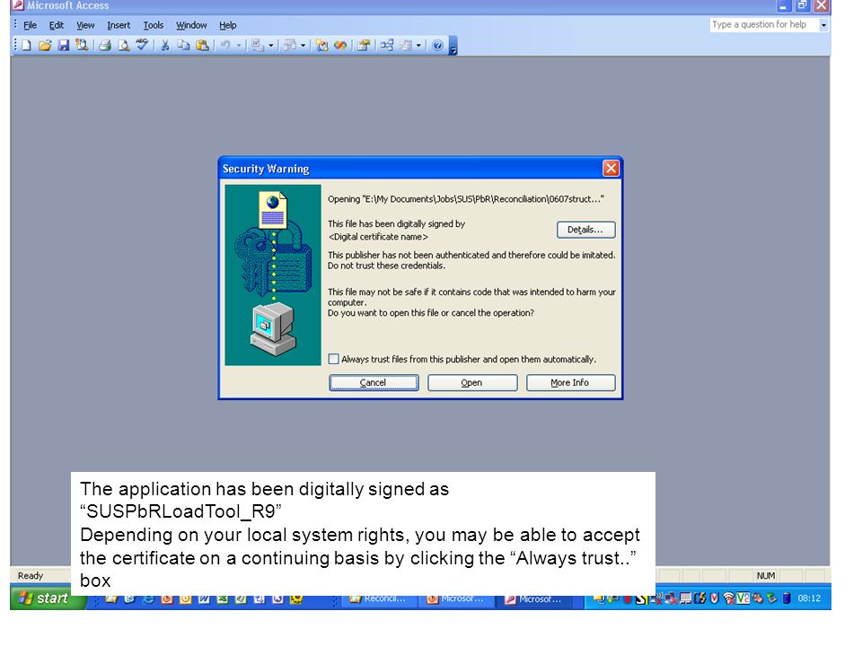Viewport: 862px width, 646px height.
Task: Click the Cut scissors icon
Action: point(165,45)
